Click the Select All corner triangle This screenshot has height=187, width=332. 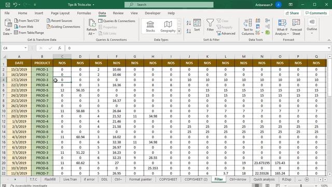[4, 57]
